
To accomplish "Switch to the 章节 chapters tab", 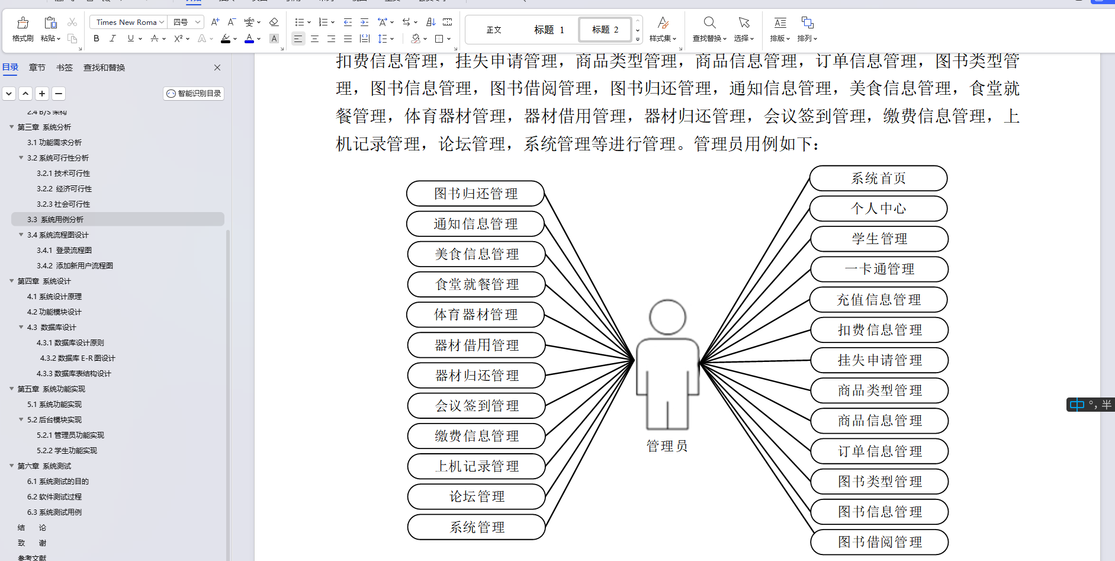I will coord(37,67).
